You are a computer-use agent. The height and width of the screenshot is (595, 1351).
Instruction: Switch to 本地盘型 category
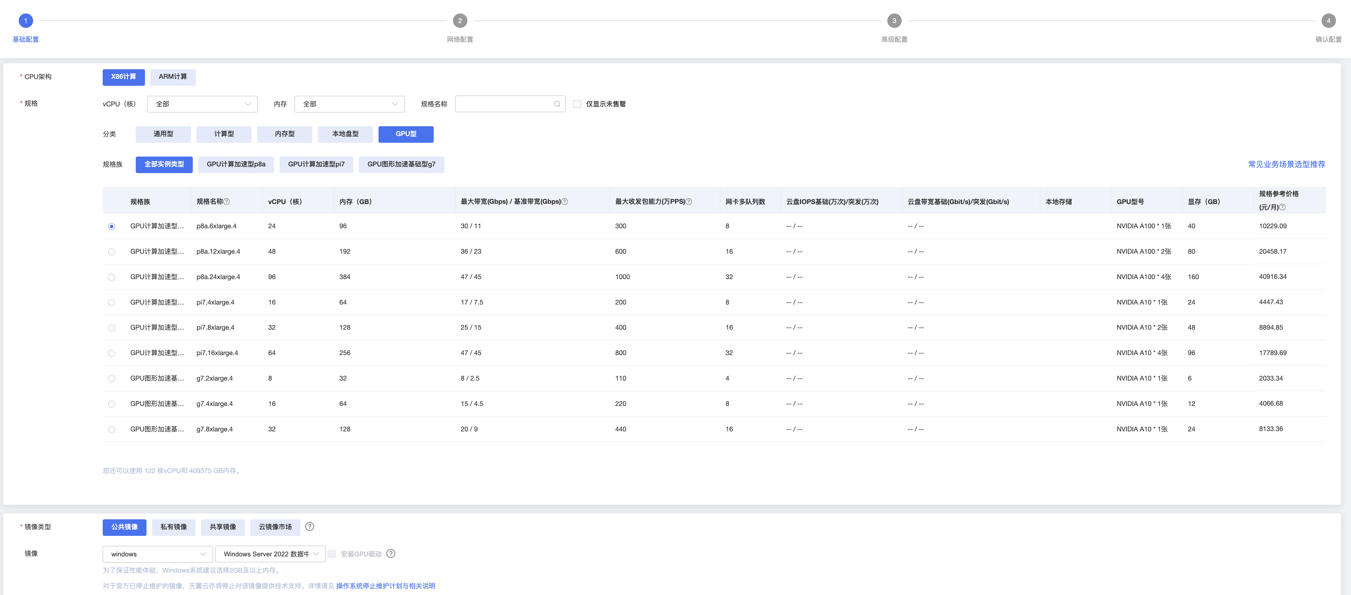coord(345,134)
